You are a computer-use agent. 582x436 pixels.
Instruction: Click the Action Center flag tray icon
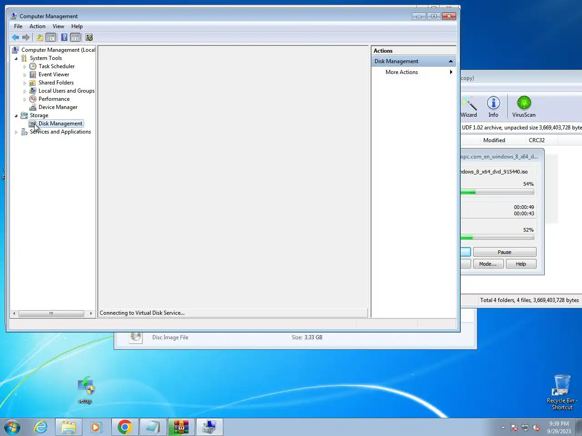(x=514, y=427)
